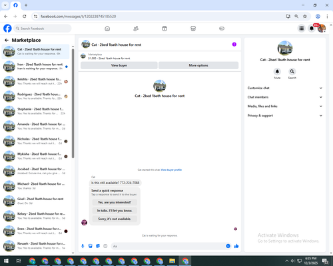Open Amanda's conversation in list
This screenshot has height=266, width=333.
tap(35, 126)
